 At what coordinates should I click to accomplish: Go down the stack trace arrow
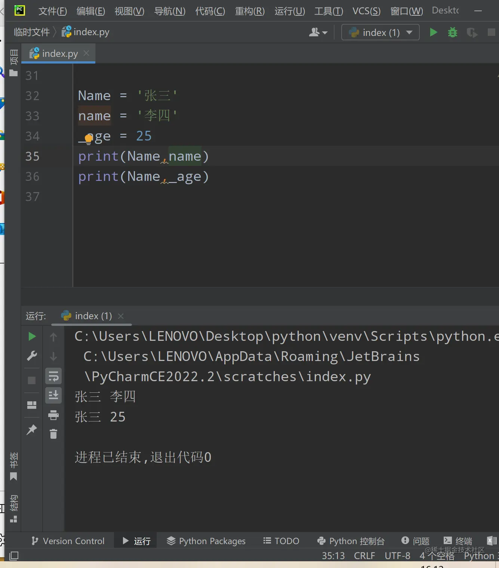point(53,356)
